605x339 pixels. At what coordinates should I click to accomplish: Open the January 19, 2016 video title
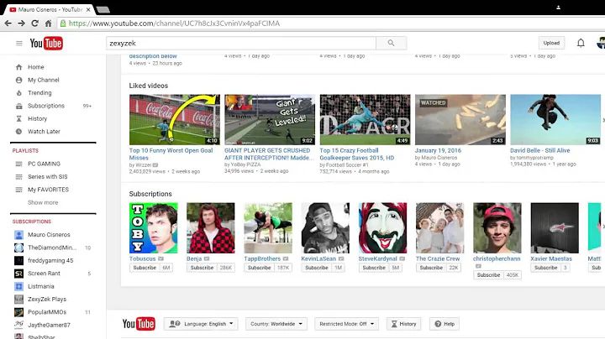tap(438, 151)
